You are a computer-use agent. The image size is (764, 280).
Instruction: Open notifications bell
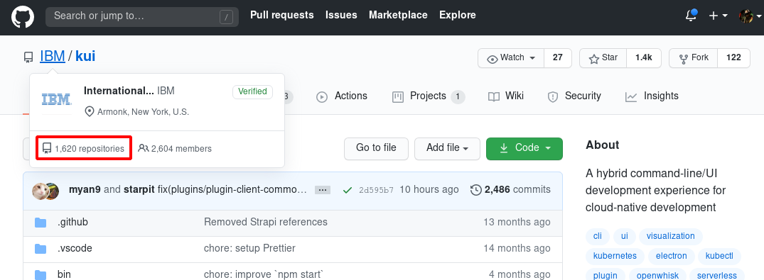coord(691,16)
